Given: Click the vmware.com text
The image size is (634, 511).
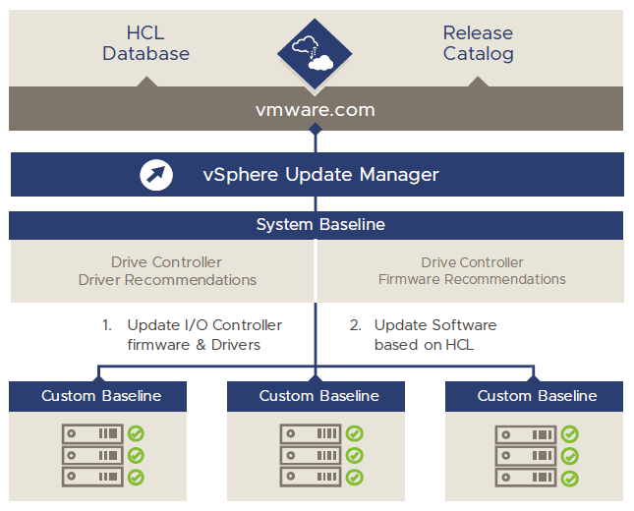Looking at the screenshot, I should click(315, 110).
